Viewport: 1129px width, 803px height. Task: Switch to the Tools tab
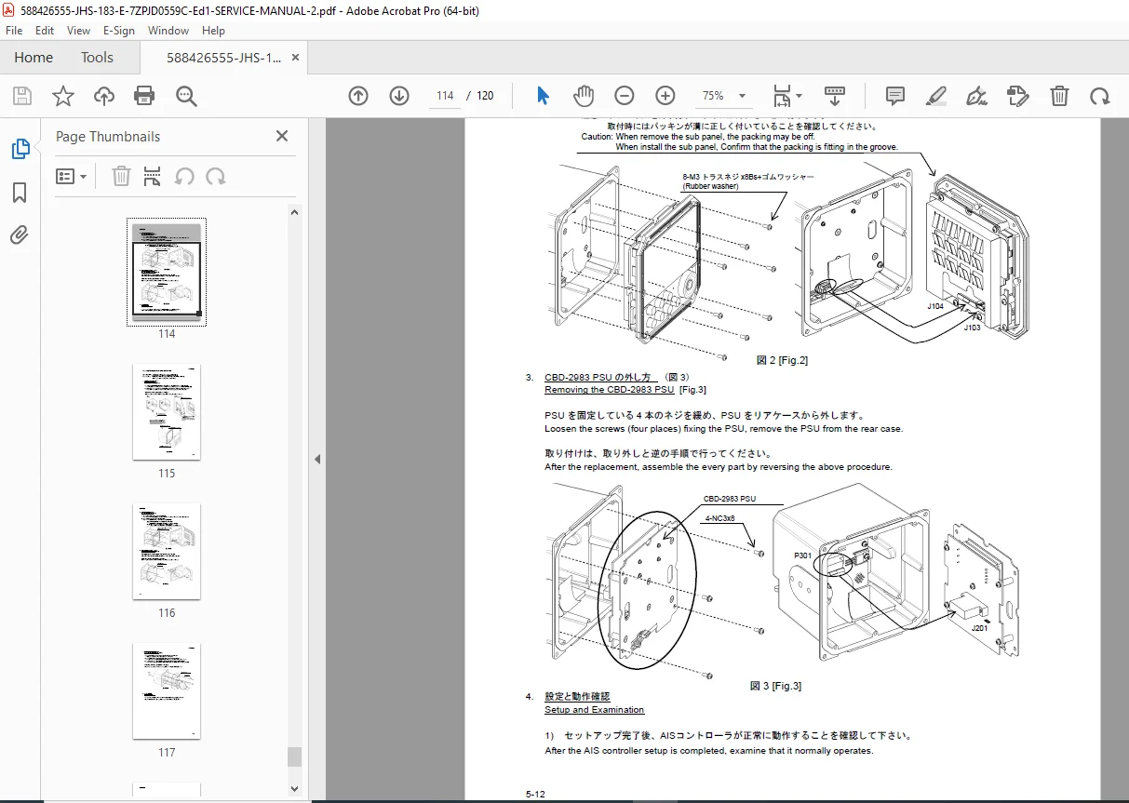pos(97,58)
